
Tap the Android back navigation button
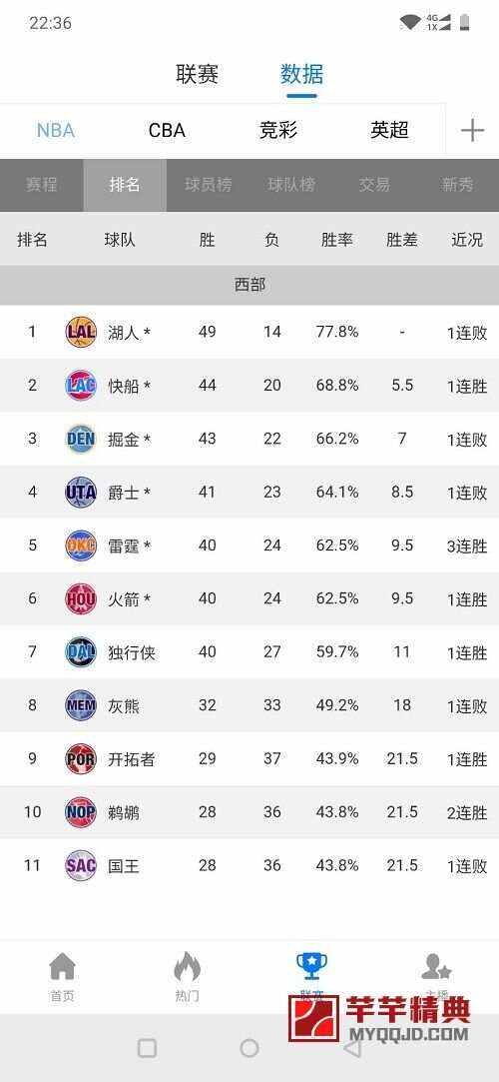[x=351, y=1048]
